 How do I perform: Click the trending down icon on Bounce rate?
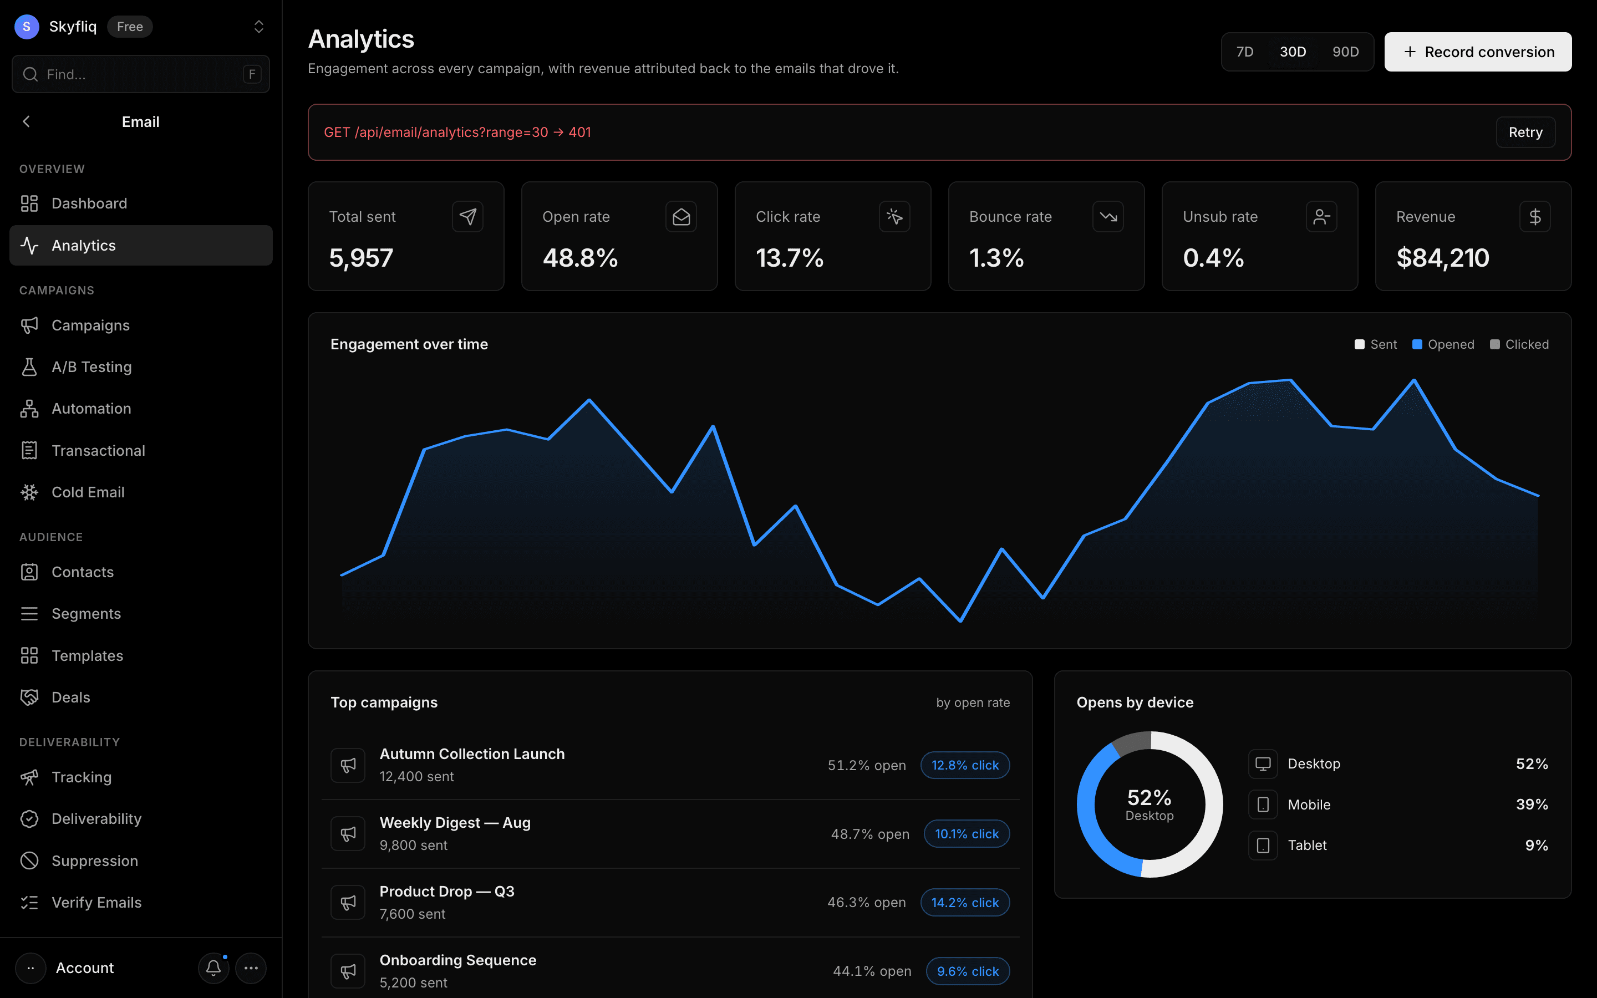[1108, 216]
